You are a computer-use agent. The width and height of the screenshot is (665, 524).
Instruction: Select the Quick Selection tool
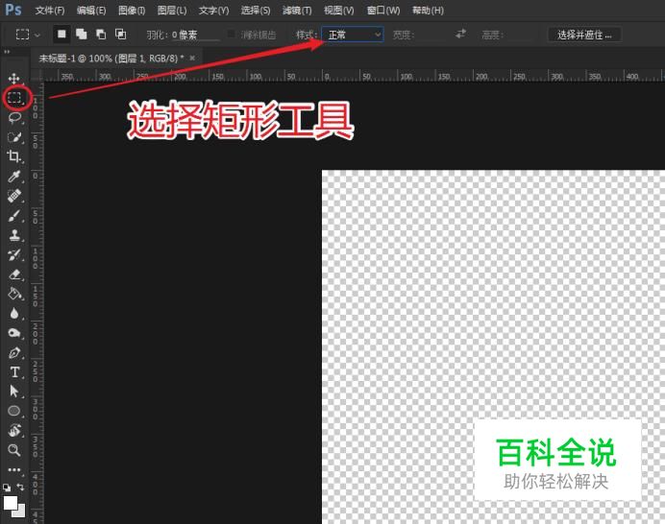click(x=14, y=137)
